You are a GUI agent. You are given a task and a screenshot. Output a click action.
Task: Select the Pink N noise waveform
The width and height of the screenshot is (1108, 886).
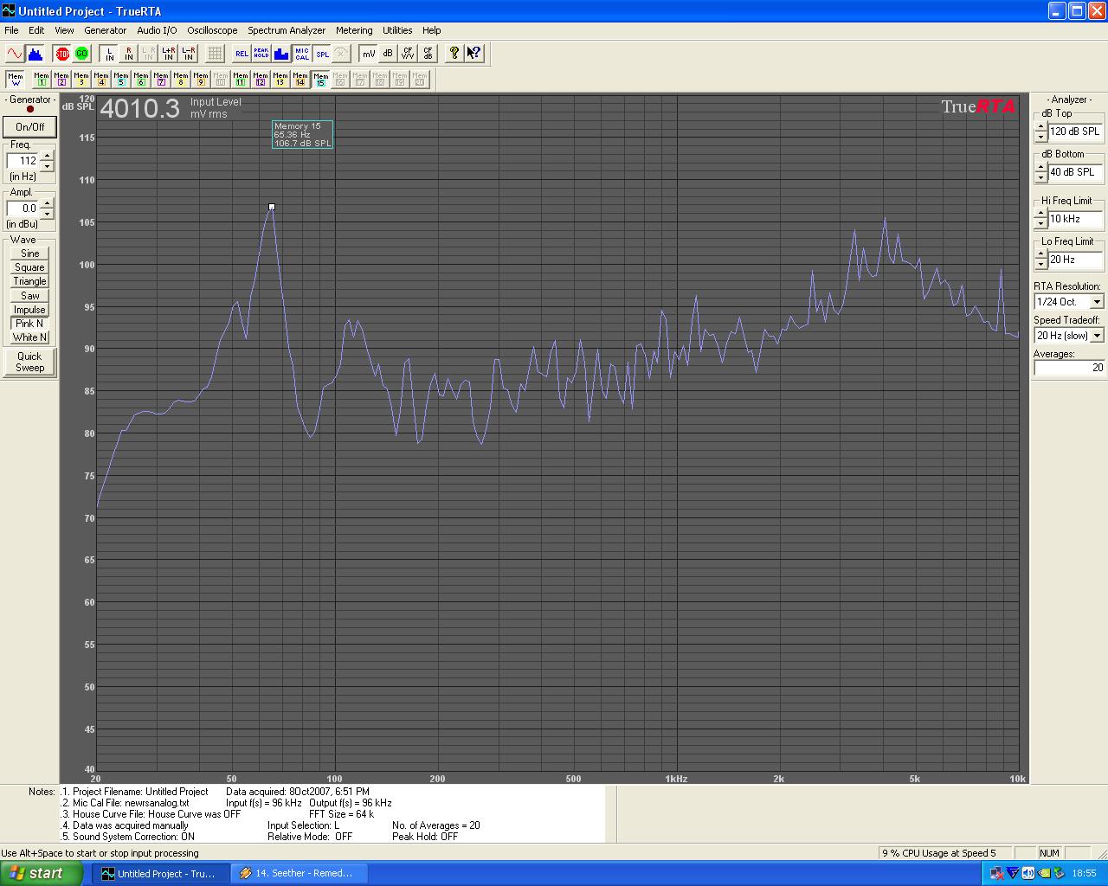[29, 324]
